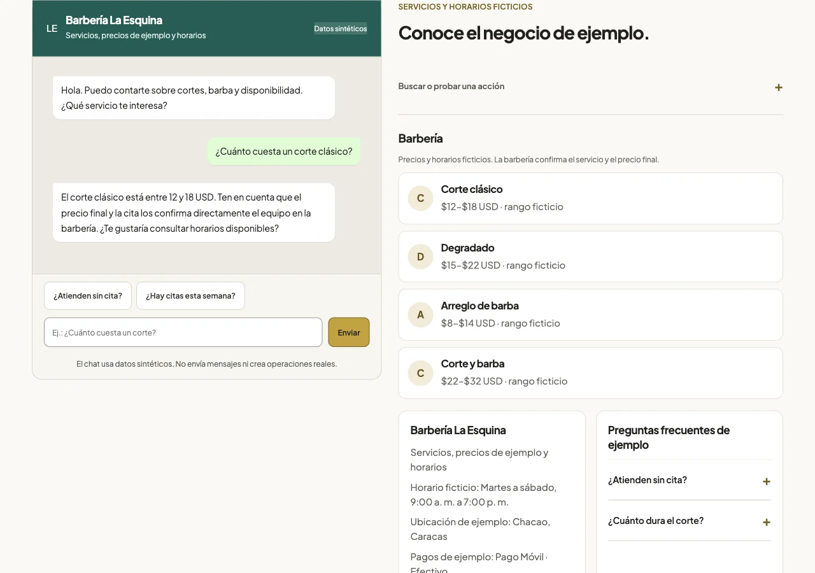Open the Corte clásico service card
Viewport: 815px width, 573px height.
590,198
